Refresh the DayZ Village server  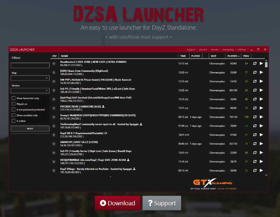pyautogui.click(x=255, y=170)
